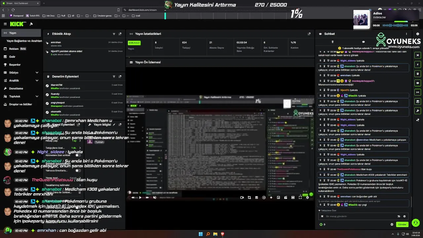Fast-forward the stream preview
Image resolution: width=423 pixels, height=238 pixels.
[x=147, y=197]
